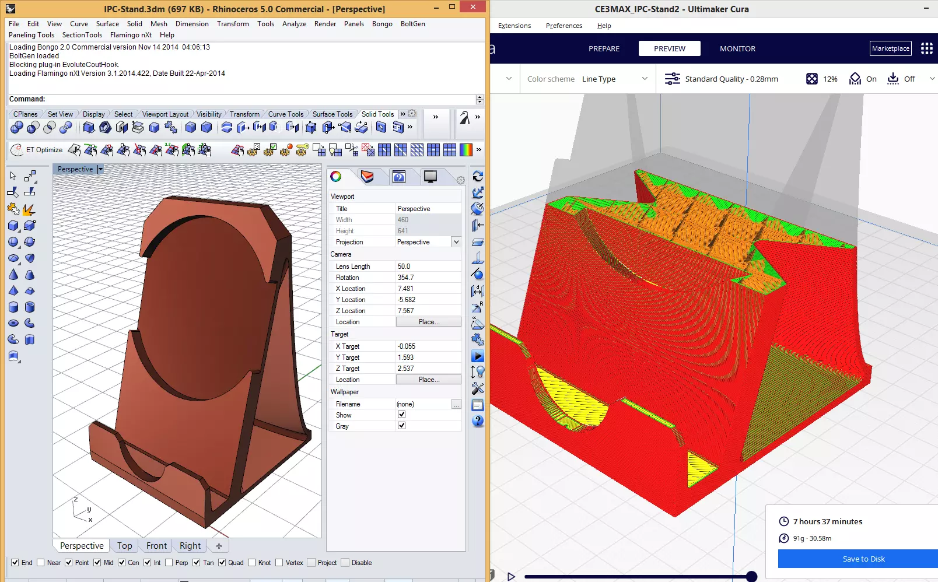The width and height of the screenshot is (938, 582).
Task: Select the Sphere tool in Rhino sidebar
Action: [x=13, y=241]
